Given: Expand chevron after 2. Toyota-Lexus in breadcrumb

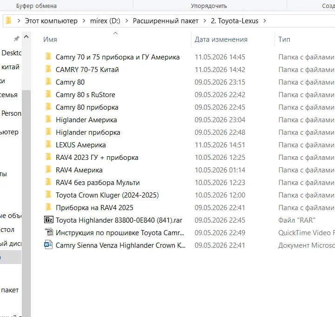Looking at the screenshot, I should (x=265, y=21).
